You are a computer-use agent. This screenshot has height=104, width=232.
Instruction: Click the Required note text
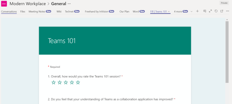(55, 67)
